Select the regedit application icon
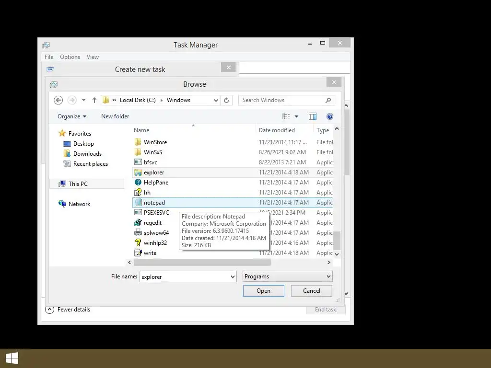Screen dimensions: 491x368 click(138, 222)
